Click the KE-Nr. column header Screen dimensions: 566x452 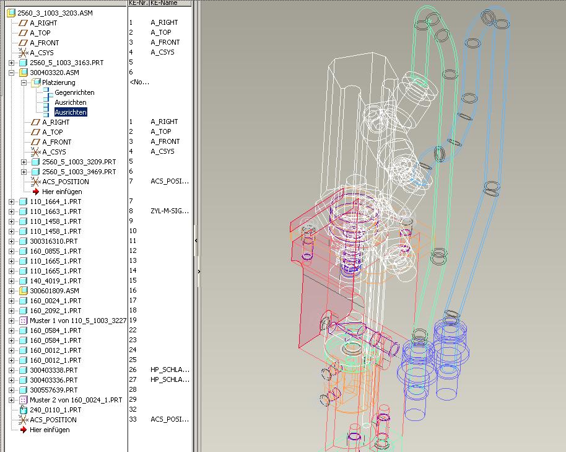pos(137,3)
